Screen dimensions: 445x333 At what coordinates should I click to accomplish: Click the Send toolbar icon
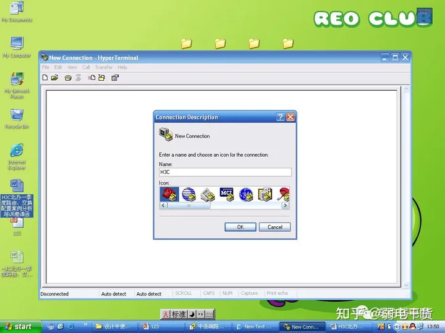[x=91, y=78]
